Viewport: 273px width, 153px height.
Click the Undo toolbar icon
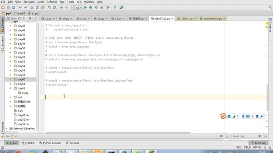20,8
